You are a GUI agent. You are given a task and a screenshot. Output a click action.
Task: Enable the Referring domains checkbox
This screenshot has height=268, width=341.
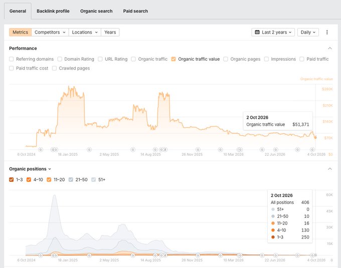click(x=12, y=59)
